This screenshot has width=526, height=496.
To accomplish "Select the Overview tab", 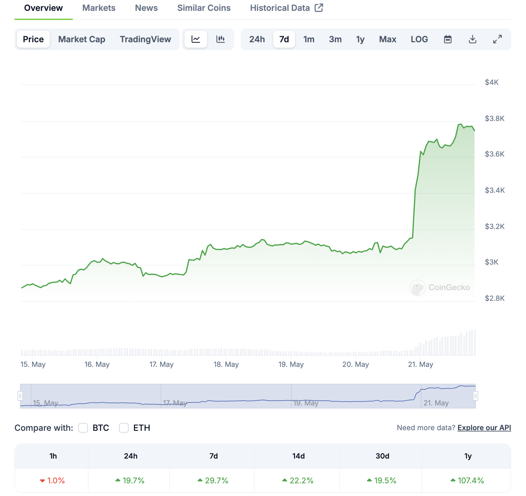I will tap(43, 8).
